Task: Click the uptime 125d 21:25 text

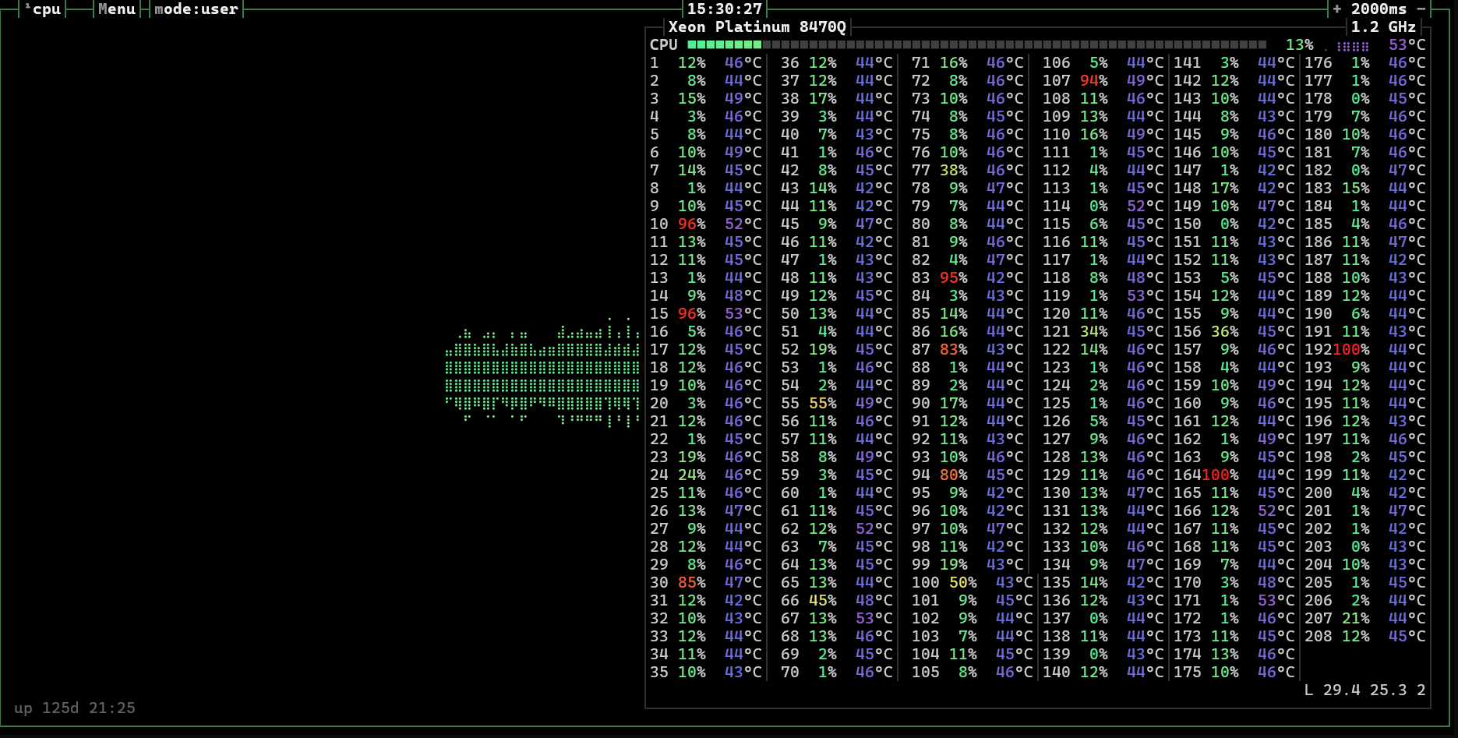Action: (x=75, y=708)
